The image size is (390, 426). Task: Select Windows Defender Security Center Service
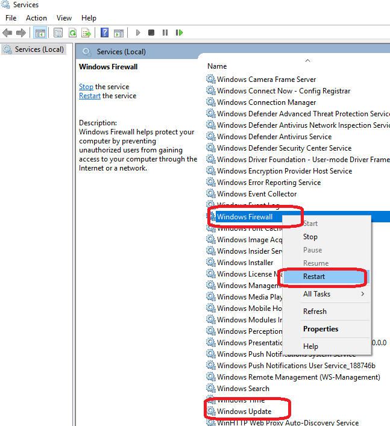tap(285, 148)
